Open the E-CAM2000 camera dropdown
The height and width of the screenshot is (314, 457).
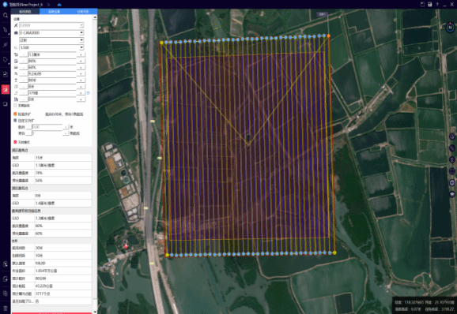click(51, 33)
